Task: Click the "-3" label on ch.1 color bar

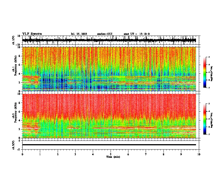Action: (208, 57)
